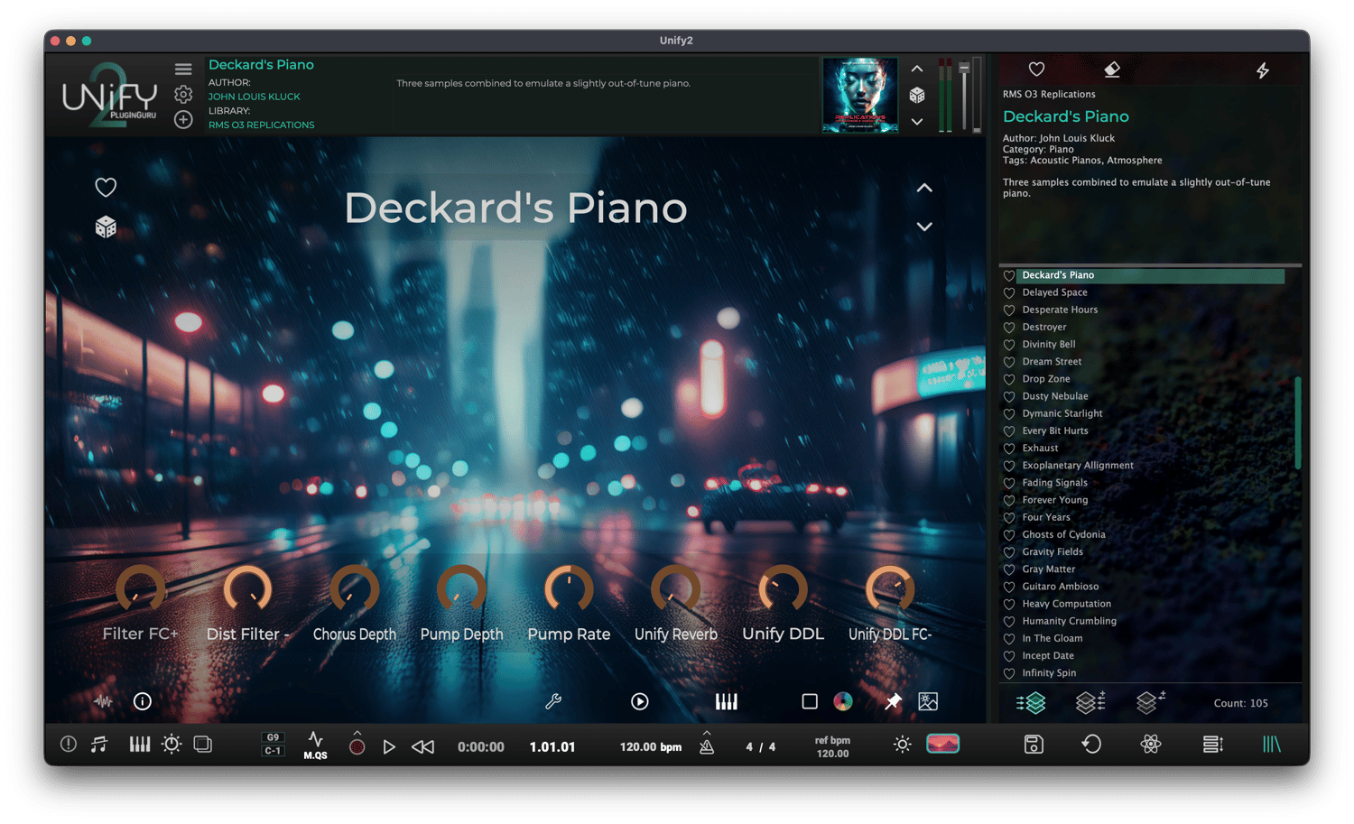Click the album cover thumbnail
This screenshot has height=824, width=1354.
860,96
